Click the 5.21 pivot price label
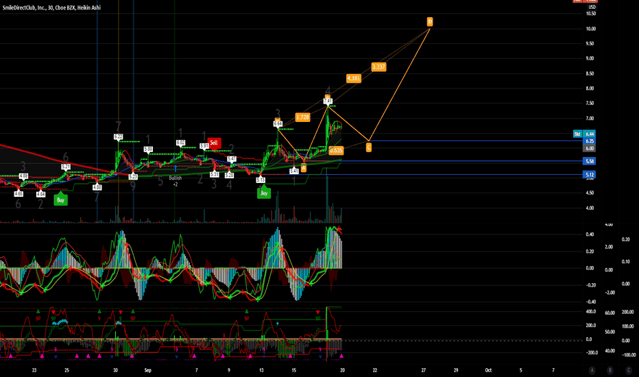 [66, 167]
